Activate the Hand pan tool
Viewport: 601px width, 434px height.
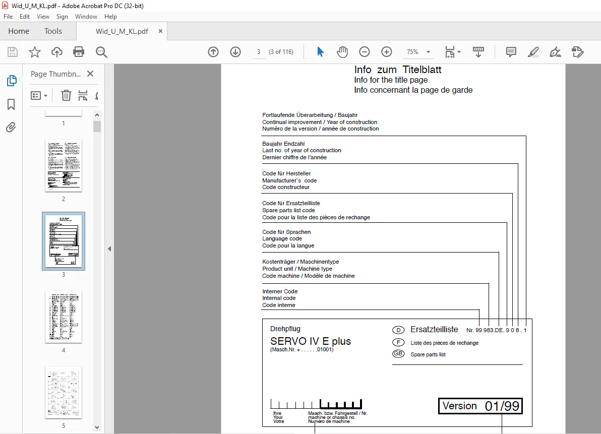[x=342, y=52]
